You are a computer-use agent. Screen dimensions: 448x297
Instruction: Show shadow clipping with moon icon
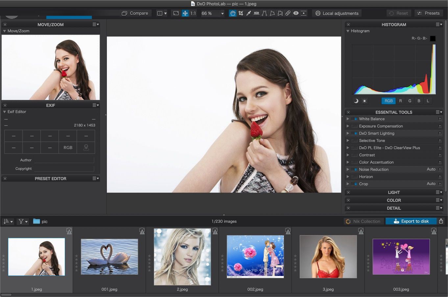[x=356, y=101]
